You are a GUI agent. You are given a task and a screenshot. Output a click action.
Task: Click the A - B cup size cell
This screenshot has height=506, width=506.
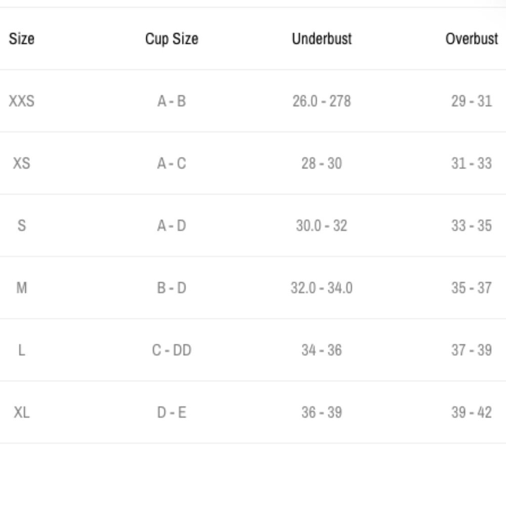point(172,101)
